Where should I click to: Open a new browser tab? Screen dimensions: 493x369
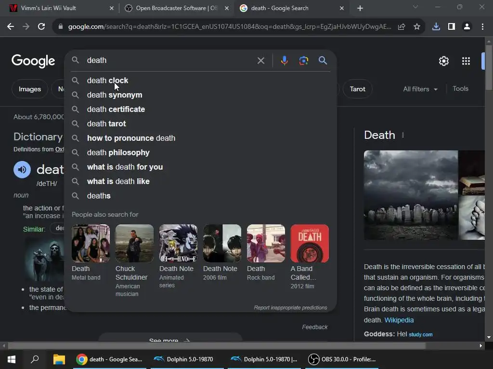click(360, 9)
